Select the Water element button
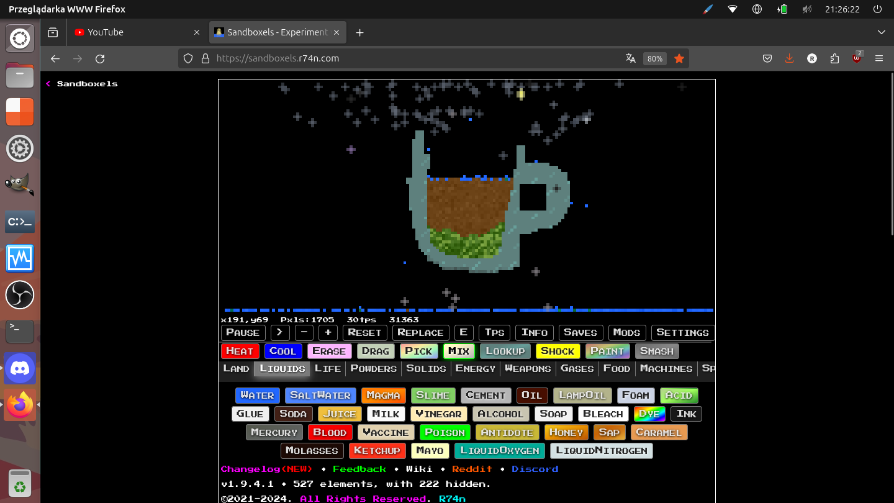Screen dimensions: 894x503 tap(257, 396)
